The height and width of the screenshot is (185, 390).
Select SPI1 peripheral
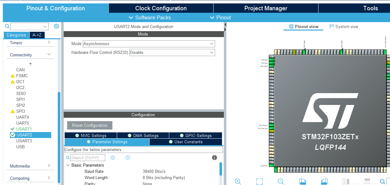[21, 99]
